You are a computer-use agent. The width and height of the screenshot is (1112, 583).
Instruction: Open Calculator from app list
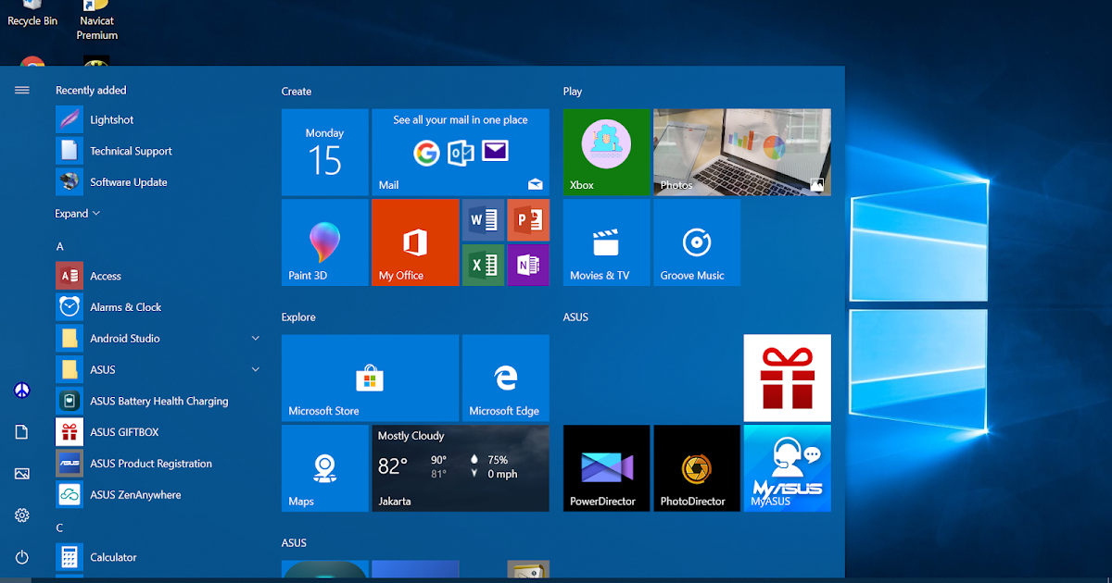(158, 557)
